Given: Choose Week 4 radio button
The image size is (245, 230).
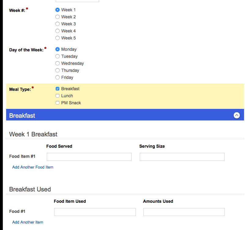Looking at the screenshot, I should click(x=58, y=31).
